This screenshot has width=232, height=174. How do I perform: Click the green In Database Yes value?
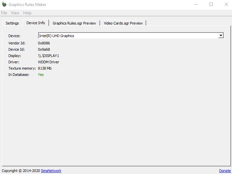click(41, 75)
